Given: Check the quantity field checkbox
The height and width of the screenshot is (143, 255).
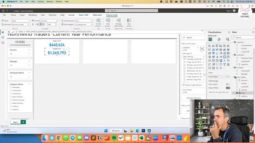Looking at the screenshot, I should (x=237, y=90).
